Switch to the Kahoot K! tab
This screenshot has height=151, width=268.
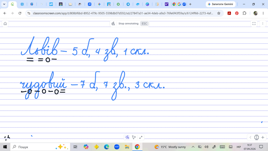pyautogui.click(x=167, y=4)
